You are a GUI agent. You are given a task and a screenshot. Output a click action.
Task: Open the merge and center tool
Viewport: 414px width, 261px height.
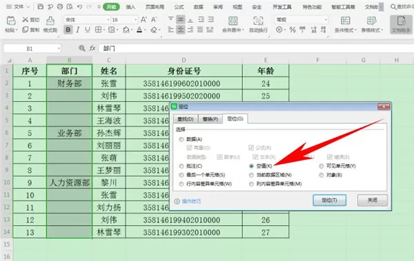coord(233,25)
